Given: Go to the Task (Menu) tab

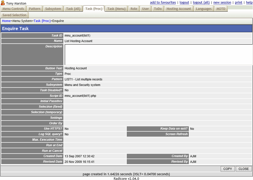Looking at the screenshot, I should [116, 9].
